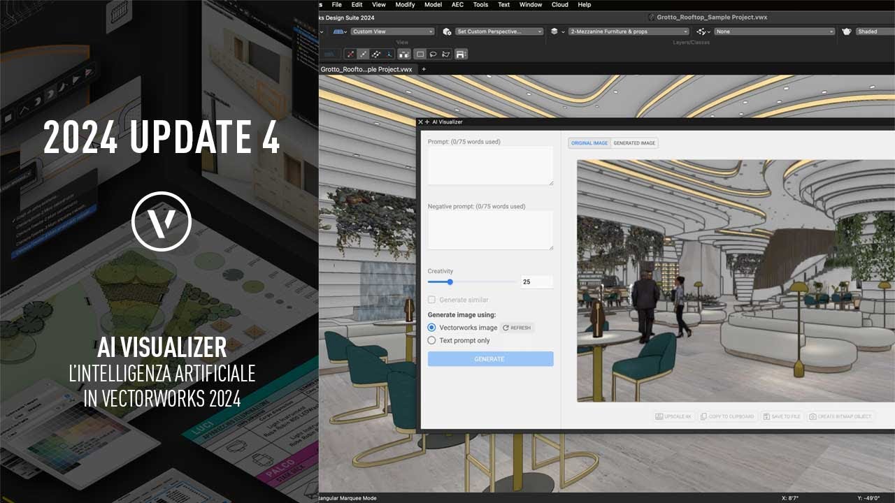Select the fourth blue-marked selection mode icon

pyautogui.click(x=389, y=54)
